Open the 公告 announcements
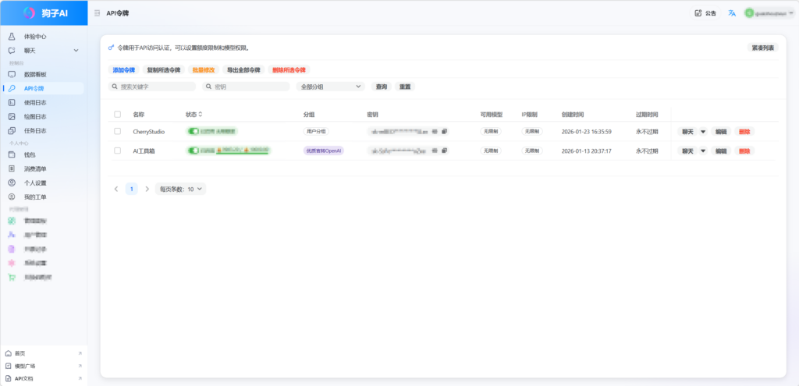This screenshot has height=386, width=799. tap(705, 13)
